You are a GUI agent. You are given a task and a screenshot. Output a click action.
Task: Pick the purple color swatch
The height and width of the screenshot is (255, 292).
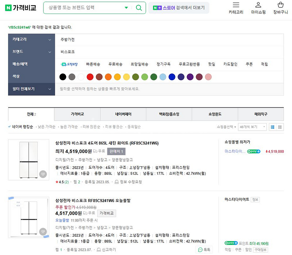pos(190,77)
